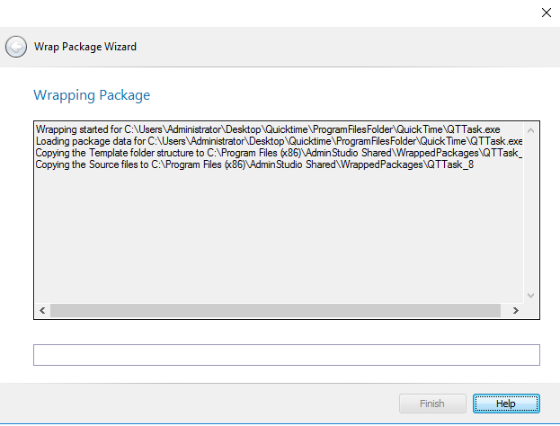The height and width of the screenshot is (426, 560).
Task: Click the "Wrap Package Wizard" title text
Action: pos(85,46)
